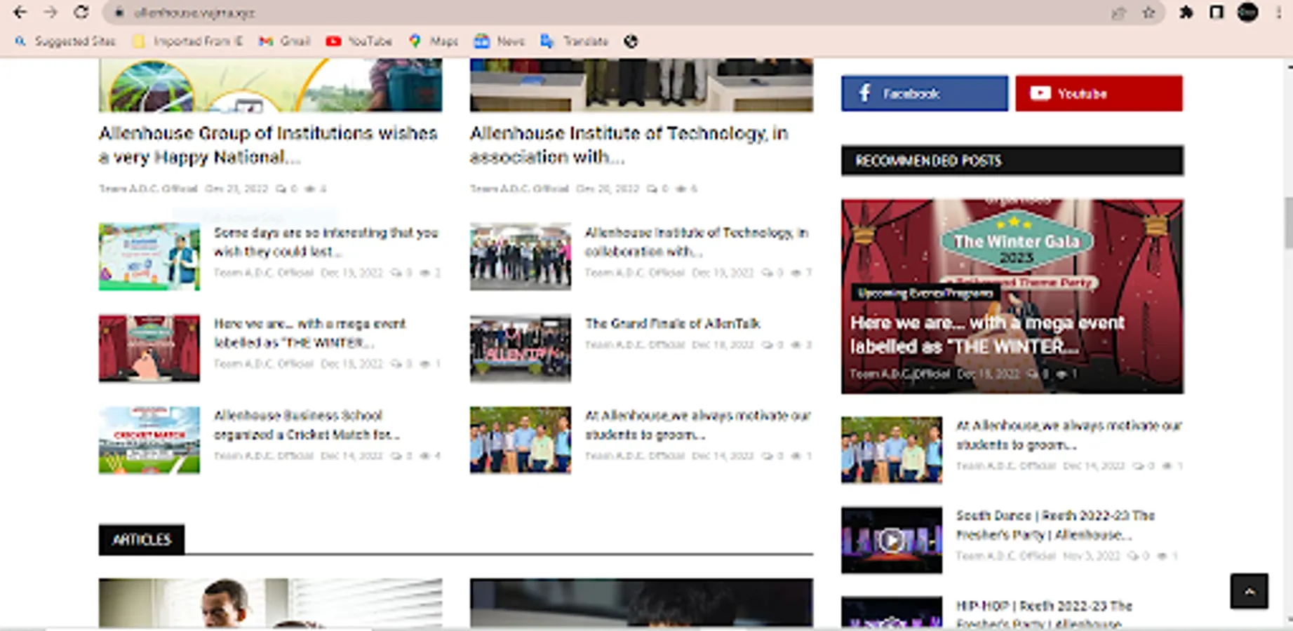Reload the current page
This screenshot has width=1293, height=631.
(x=81, y=13)
